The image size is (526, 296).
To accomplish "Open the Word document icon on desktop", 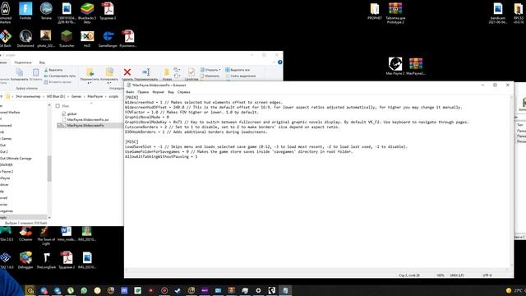I will (x=67, y=234).
